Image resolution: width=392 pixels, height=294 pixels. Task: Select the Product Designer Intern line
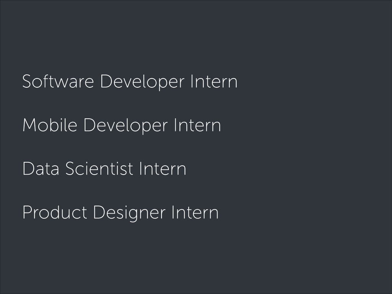tap(121, 213)
